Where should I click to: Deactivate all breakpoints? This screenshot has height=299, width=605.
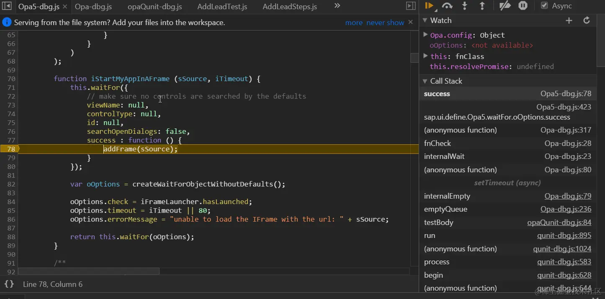505,5
